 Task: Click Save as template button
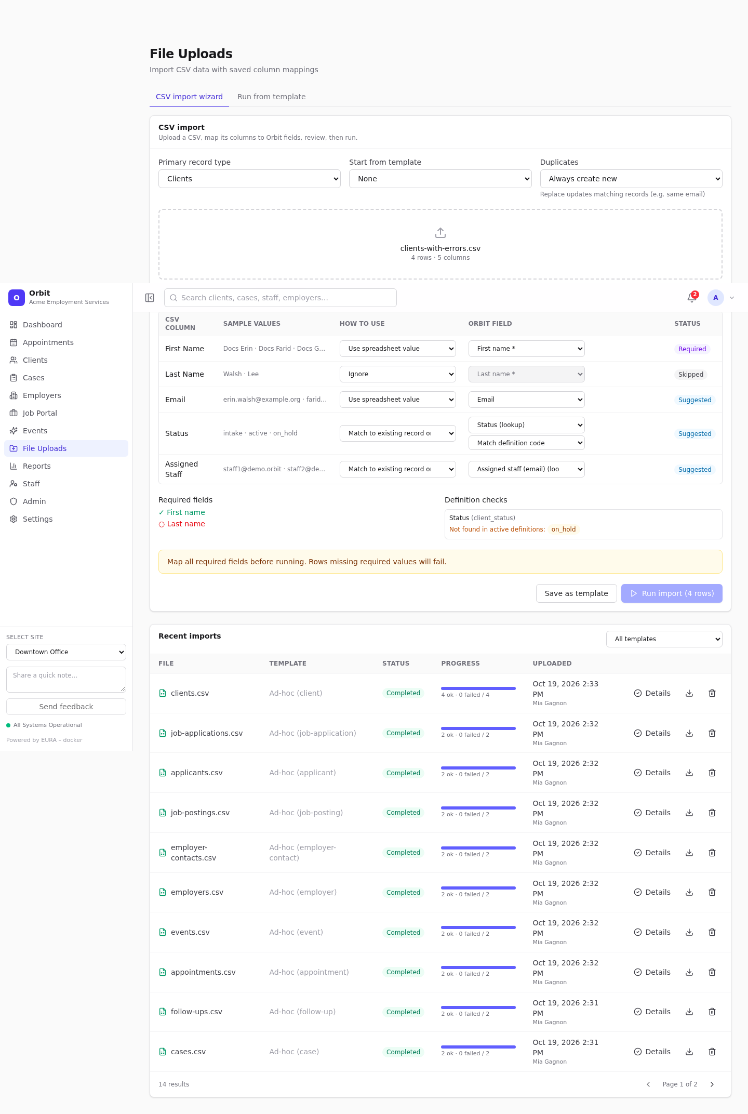tap(576, 593)
